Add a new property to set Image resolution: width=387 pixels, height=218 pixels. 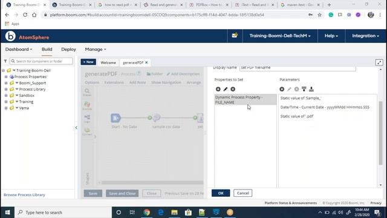(x=218, y=89)
